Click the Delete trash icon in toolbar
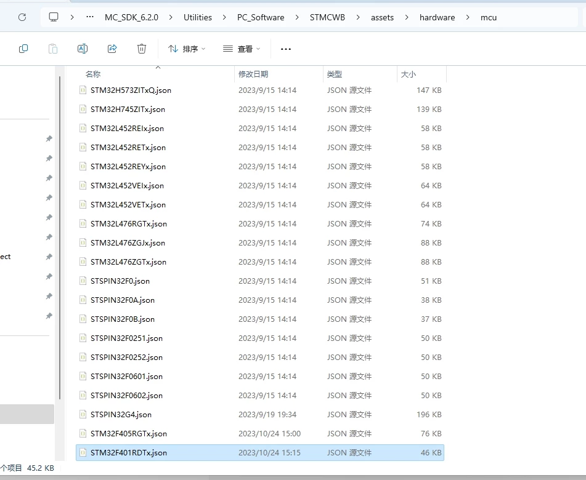Screen dimensions: 586x480 tap(142, 49)
